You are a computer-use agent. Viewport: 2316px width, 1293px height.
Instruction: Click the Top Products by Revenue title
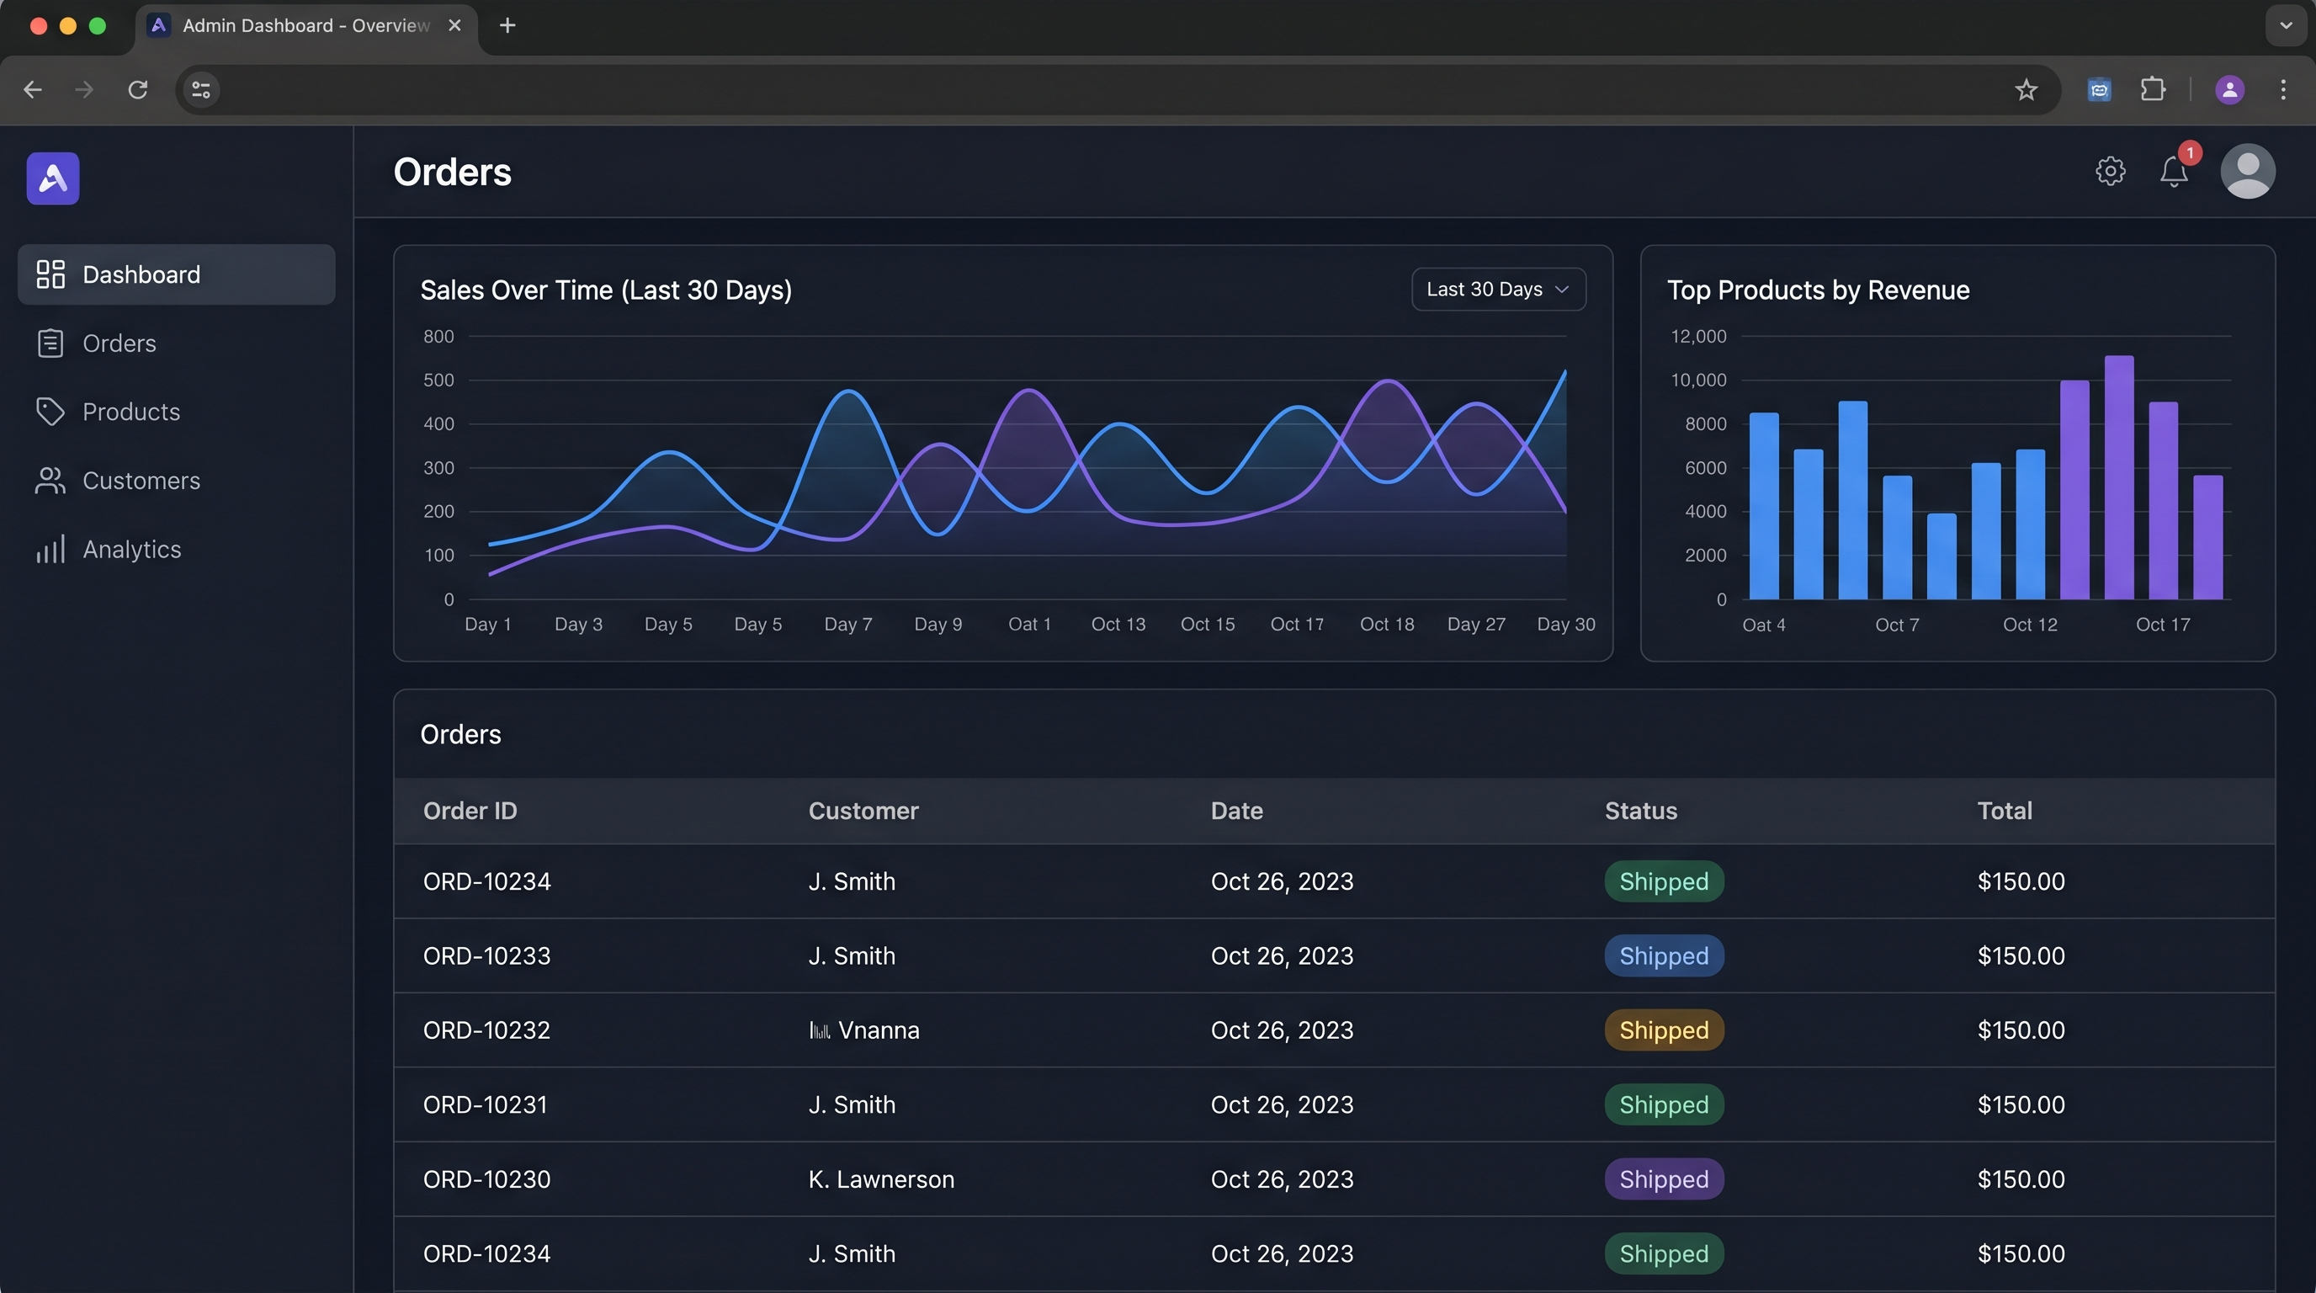[x=1818, y=290]
